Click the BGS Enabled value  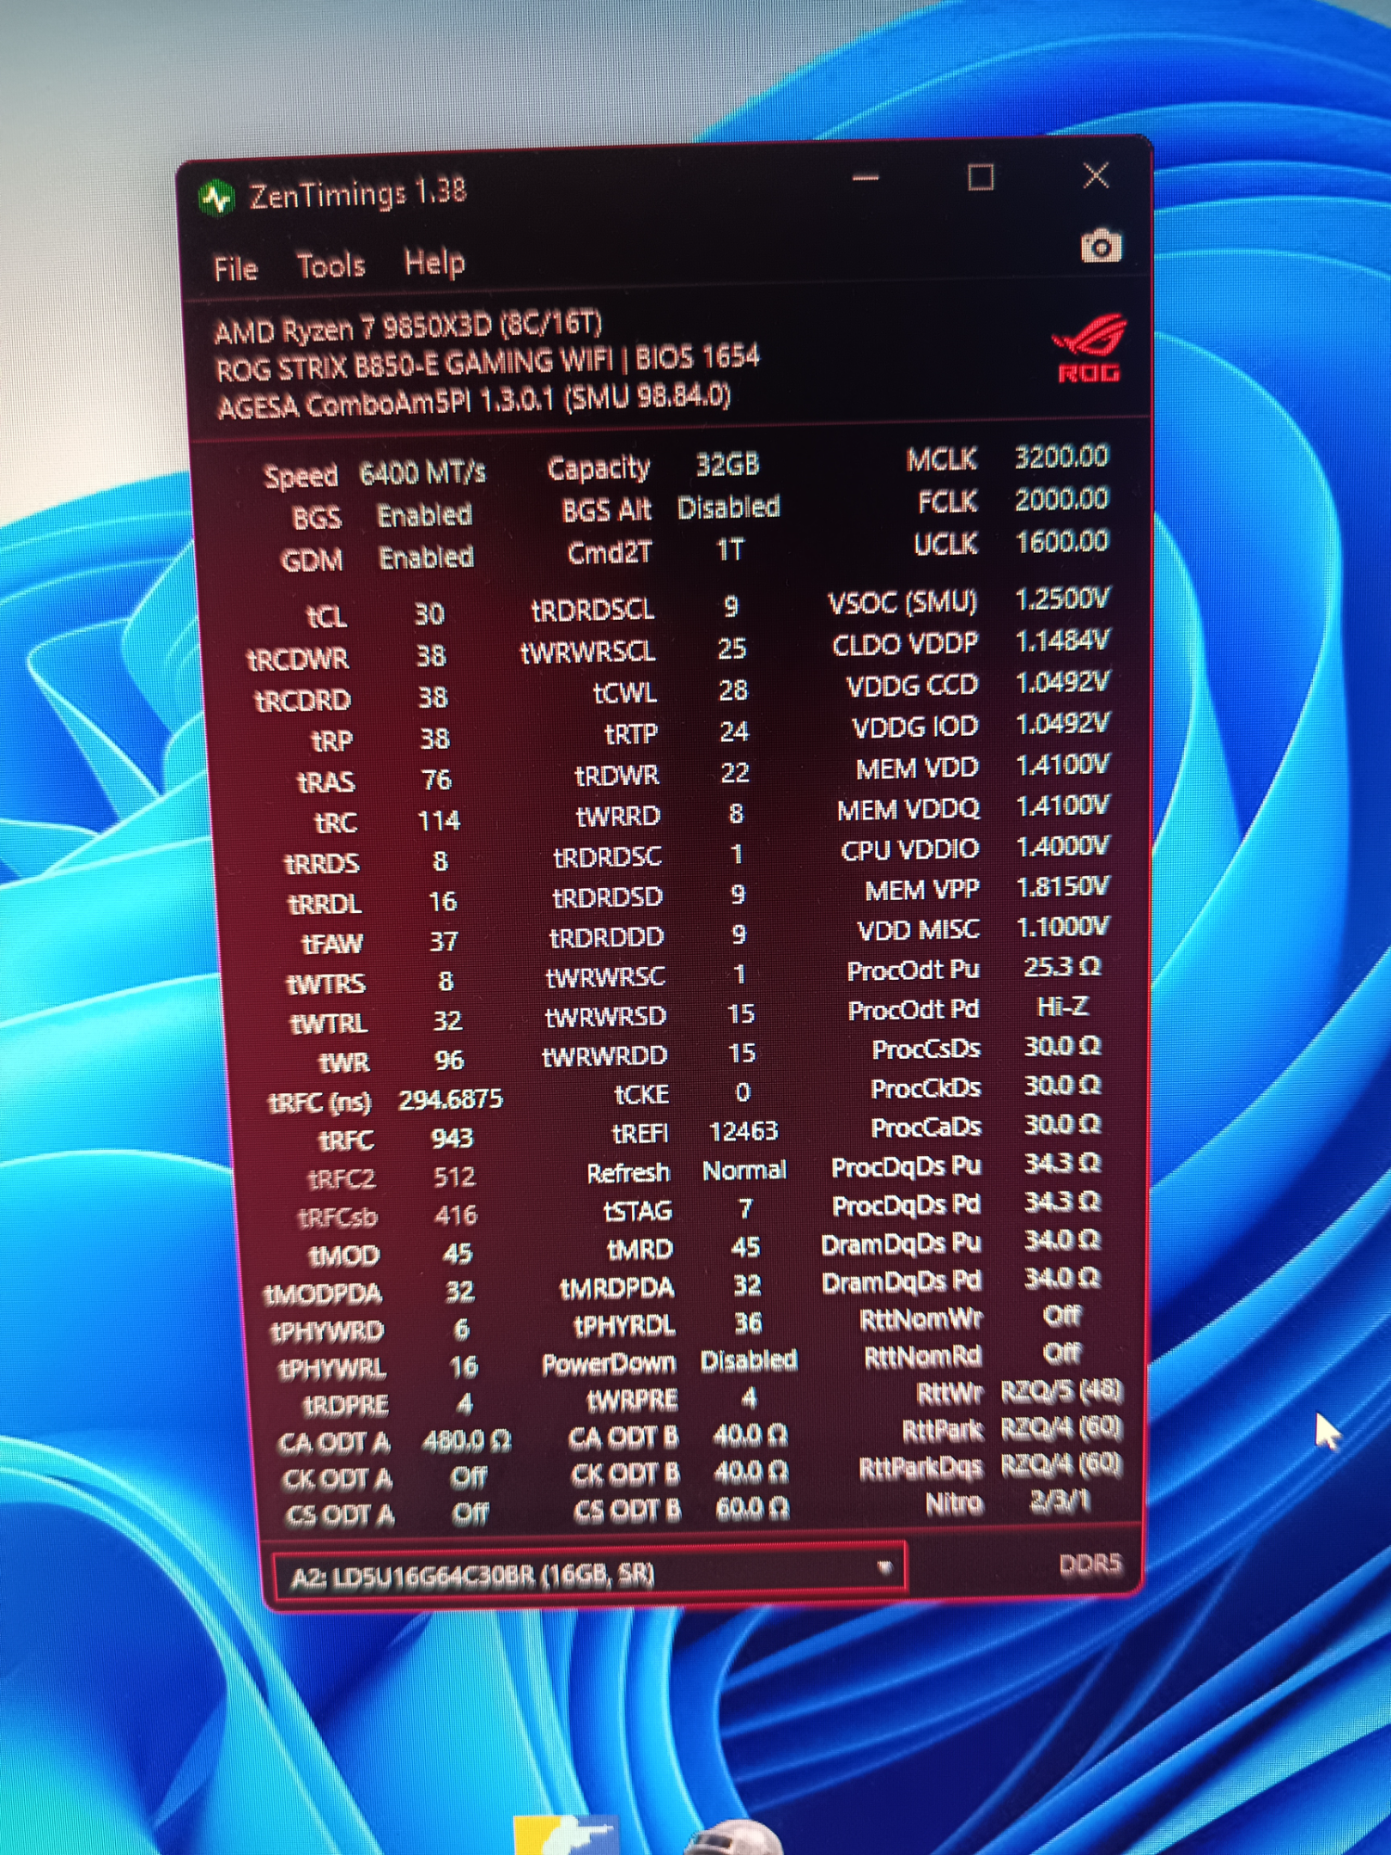click(x=424, y=514)
